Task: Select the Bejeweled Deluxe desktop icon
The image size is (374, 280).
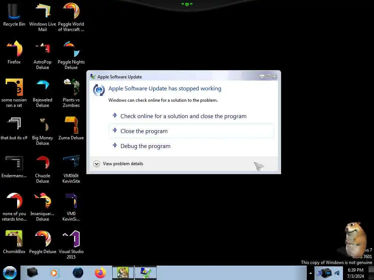Action: click(x=42, y=93)
